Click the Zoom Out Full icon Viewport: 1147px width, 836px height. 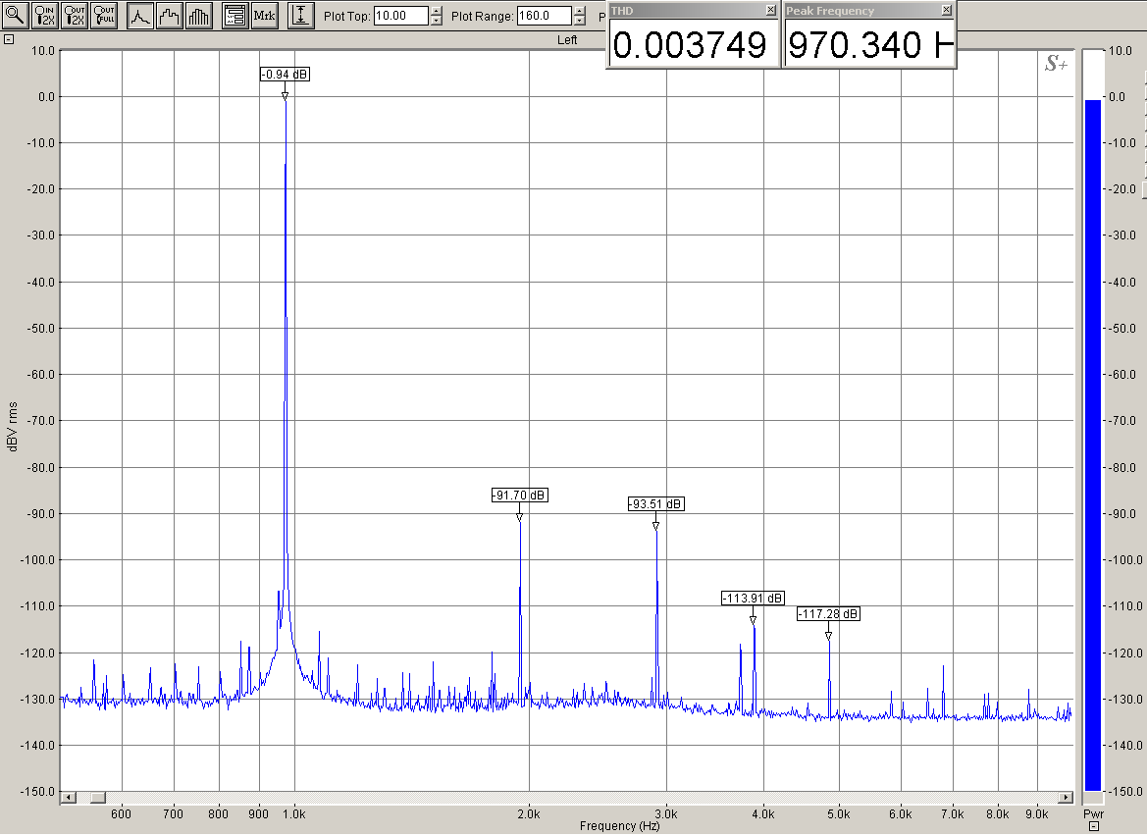105,15
